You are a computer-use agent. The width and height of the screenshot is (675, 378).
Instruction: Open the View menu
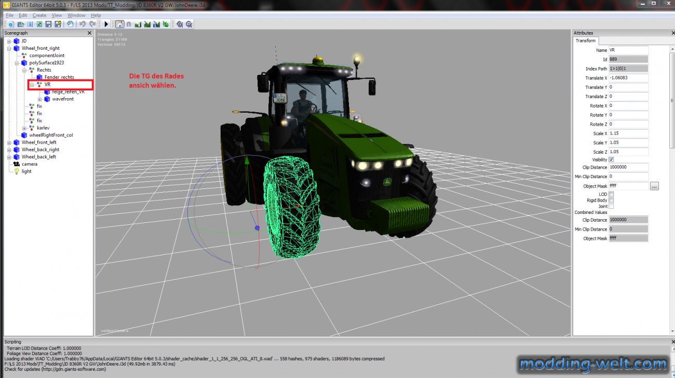(57, 15)
